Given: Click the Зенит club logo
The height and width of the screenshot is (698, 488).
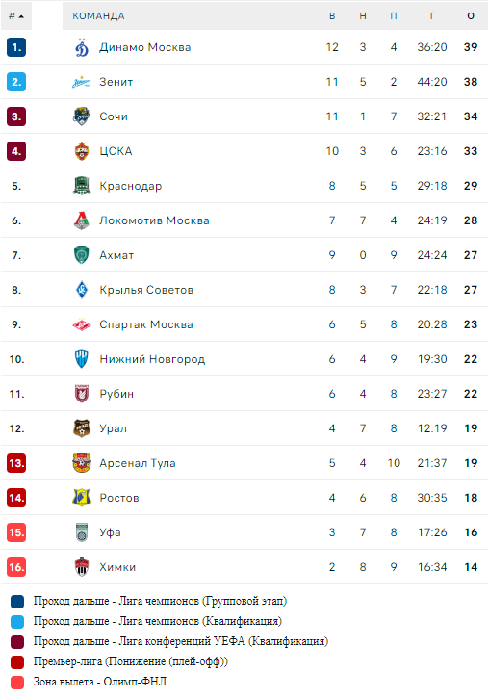Looking at the screenshot, I should [x=82, y=82].
